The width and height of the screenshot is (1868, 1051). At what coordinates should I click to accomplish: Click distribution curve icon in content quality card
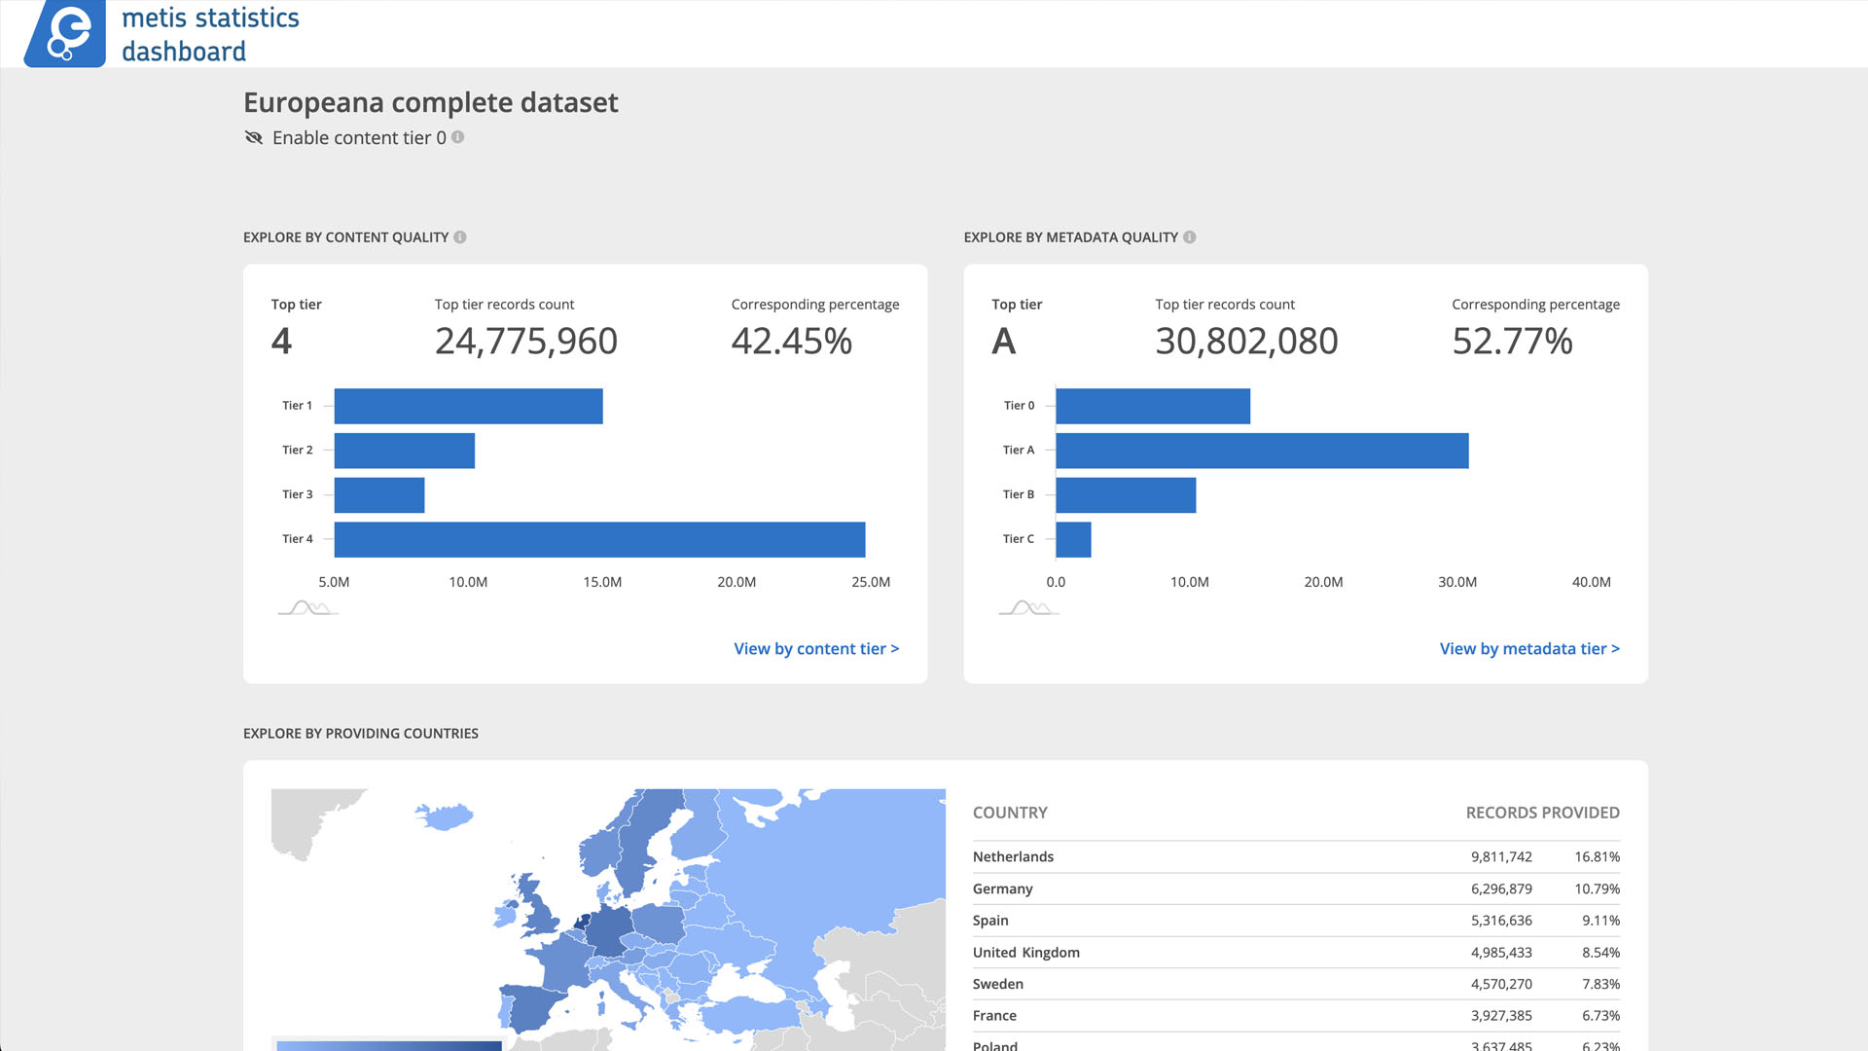coord(308,608)
